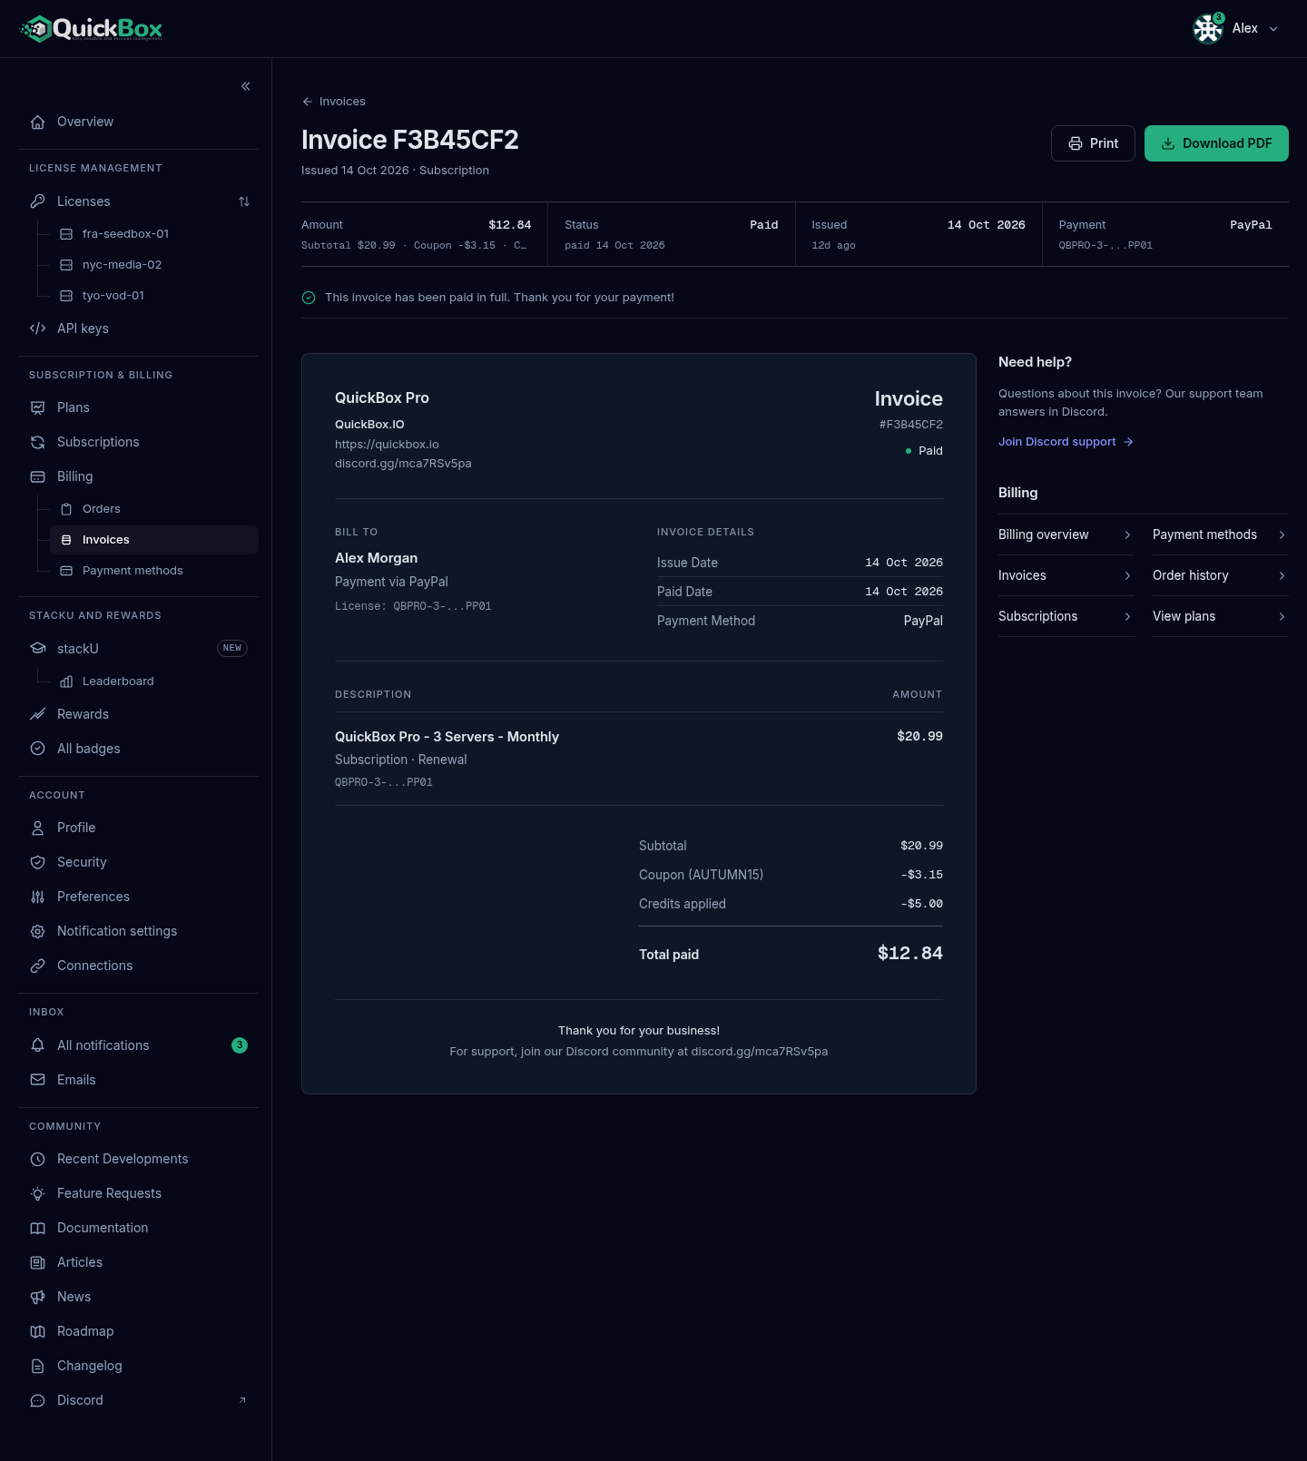The image size is (1307, 1461).
Task: Open the Alex account dropdown chevron
Action: coord(1273,29)
